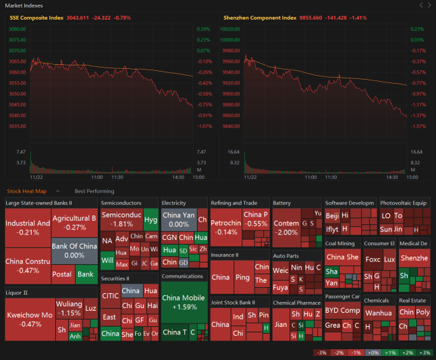This screenshot has width=436, height=360.
Task: Select the Poly real estate tile
Action: (423, 312)
